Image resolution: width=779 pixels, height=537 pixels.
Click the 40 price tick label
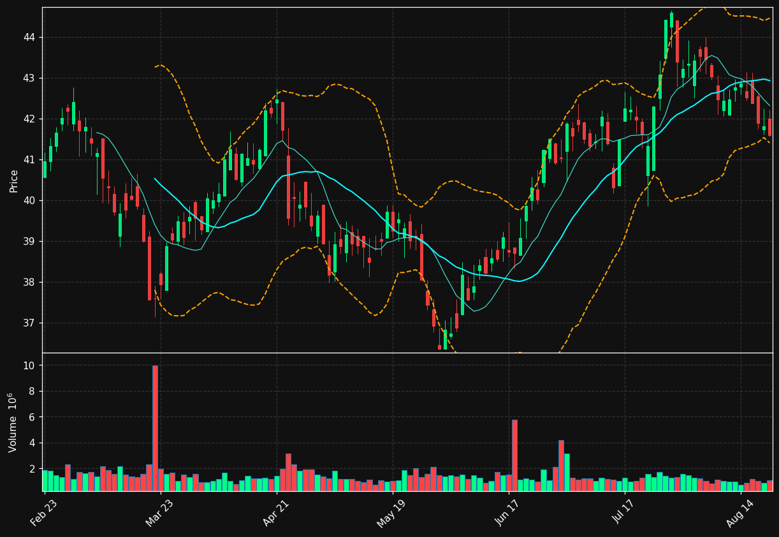30,201
